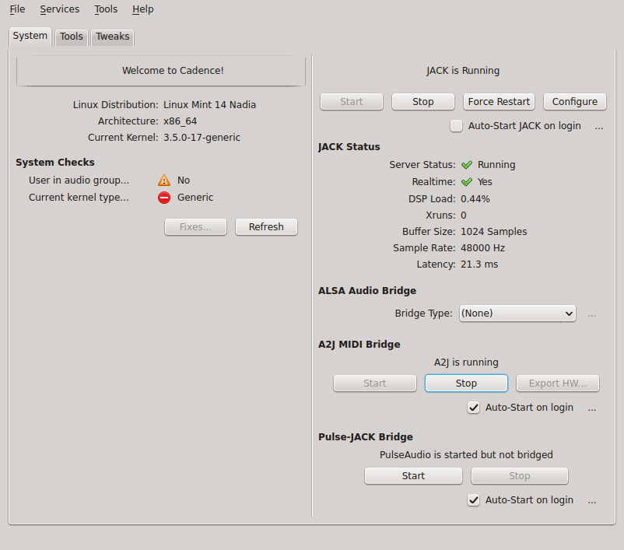Click the 'x86_64' architecture value
This screenshot has width=624, height=550.
(181, 121)
